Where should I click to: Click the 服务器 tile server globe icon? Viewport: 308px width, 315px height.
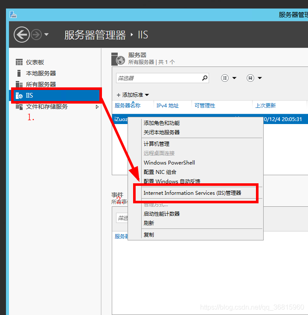(118, 59)
